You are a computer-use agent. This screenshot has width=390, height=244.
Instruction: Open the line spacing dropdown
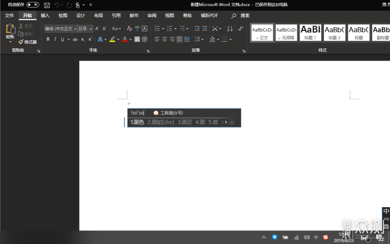coord(199,39)
